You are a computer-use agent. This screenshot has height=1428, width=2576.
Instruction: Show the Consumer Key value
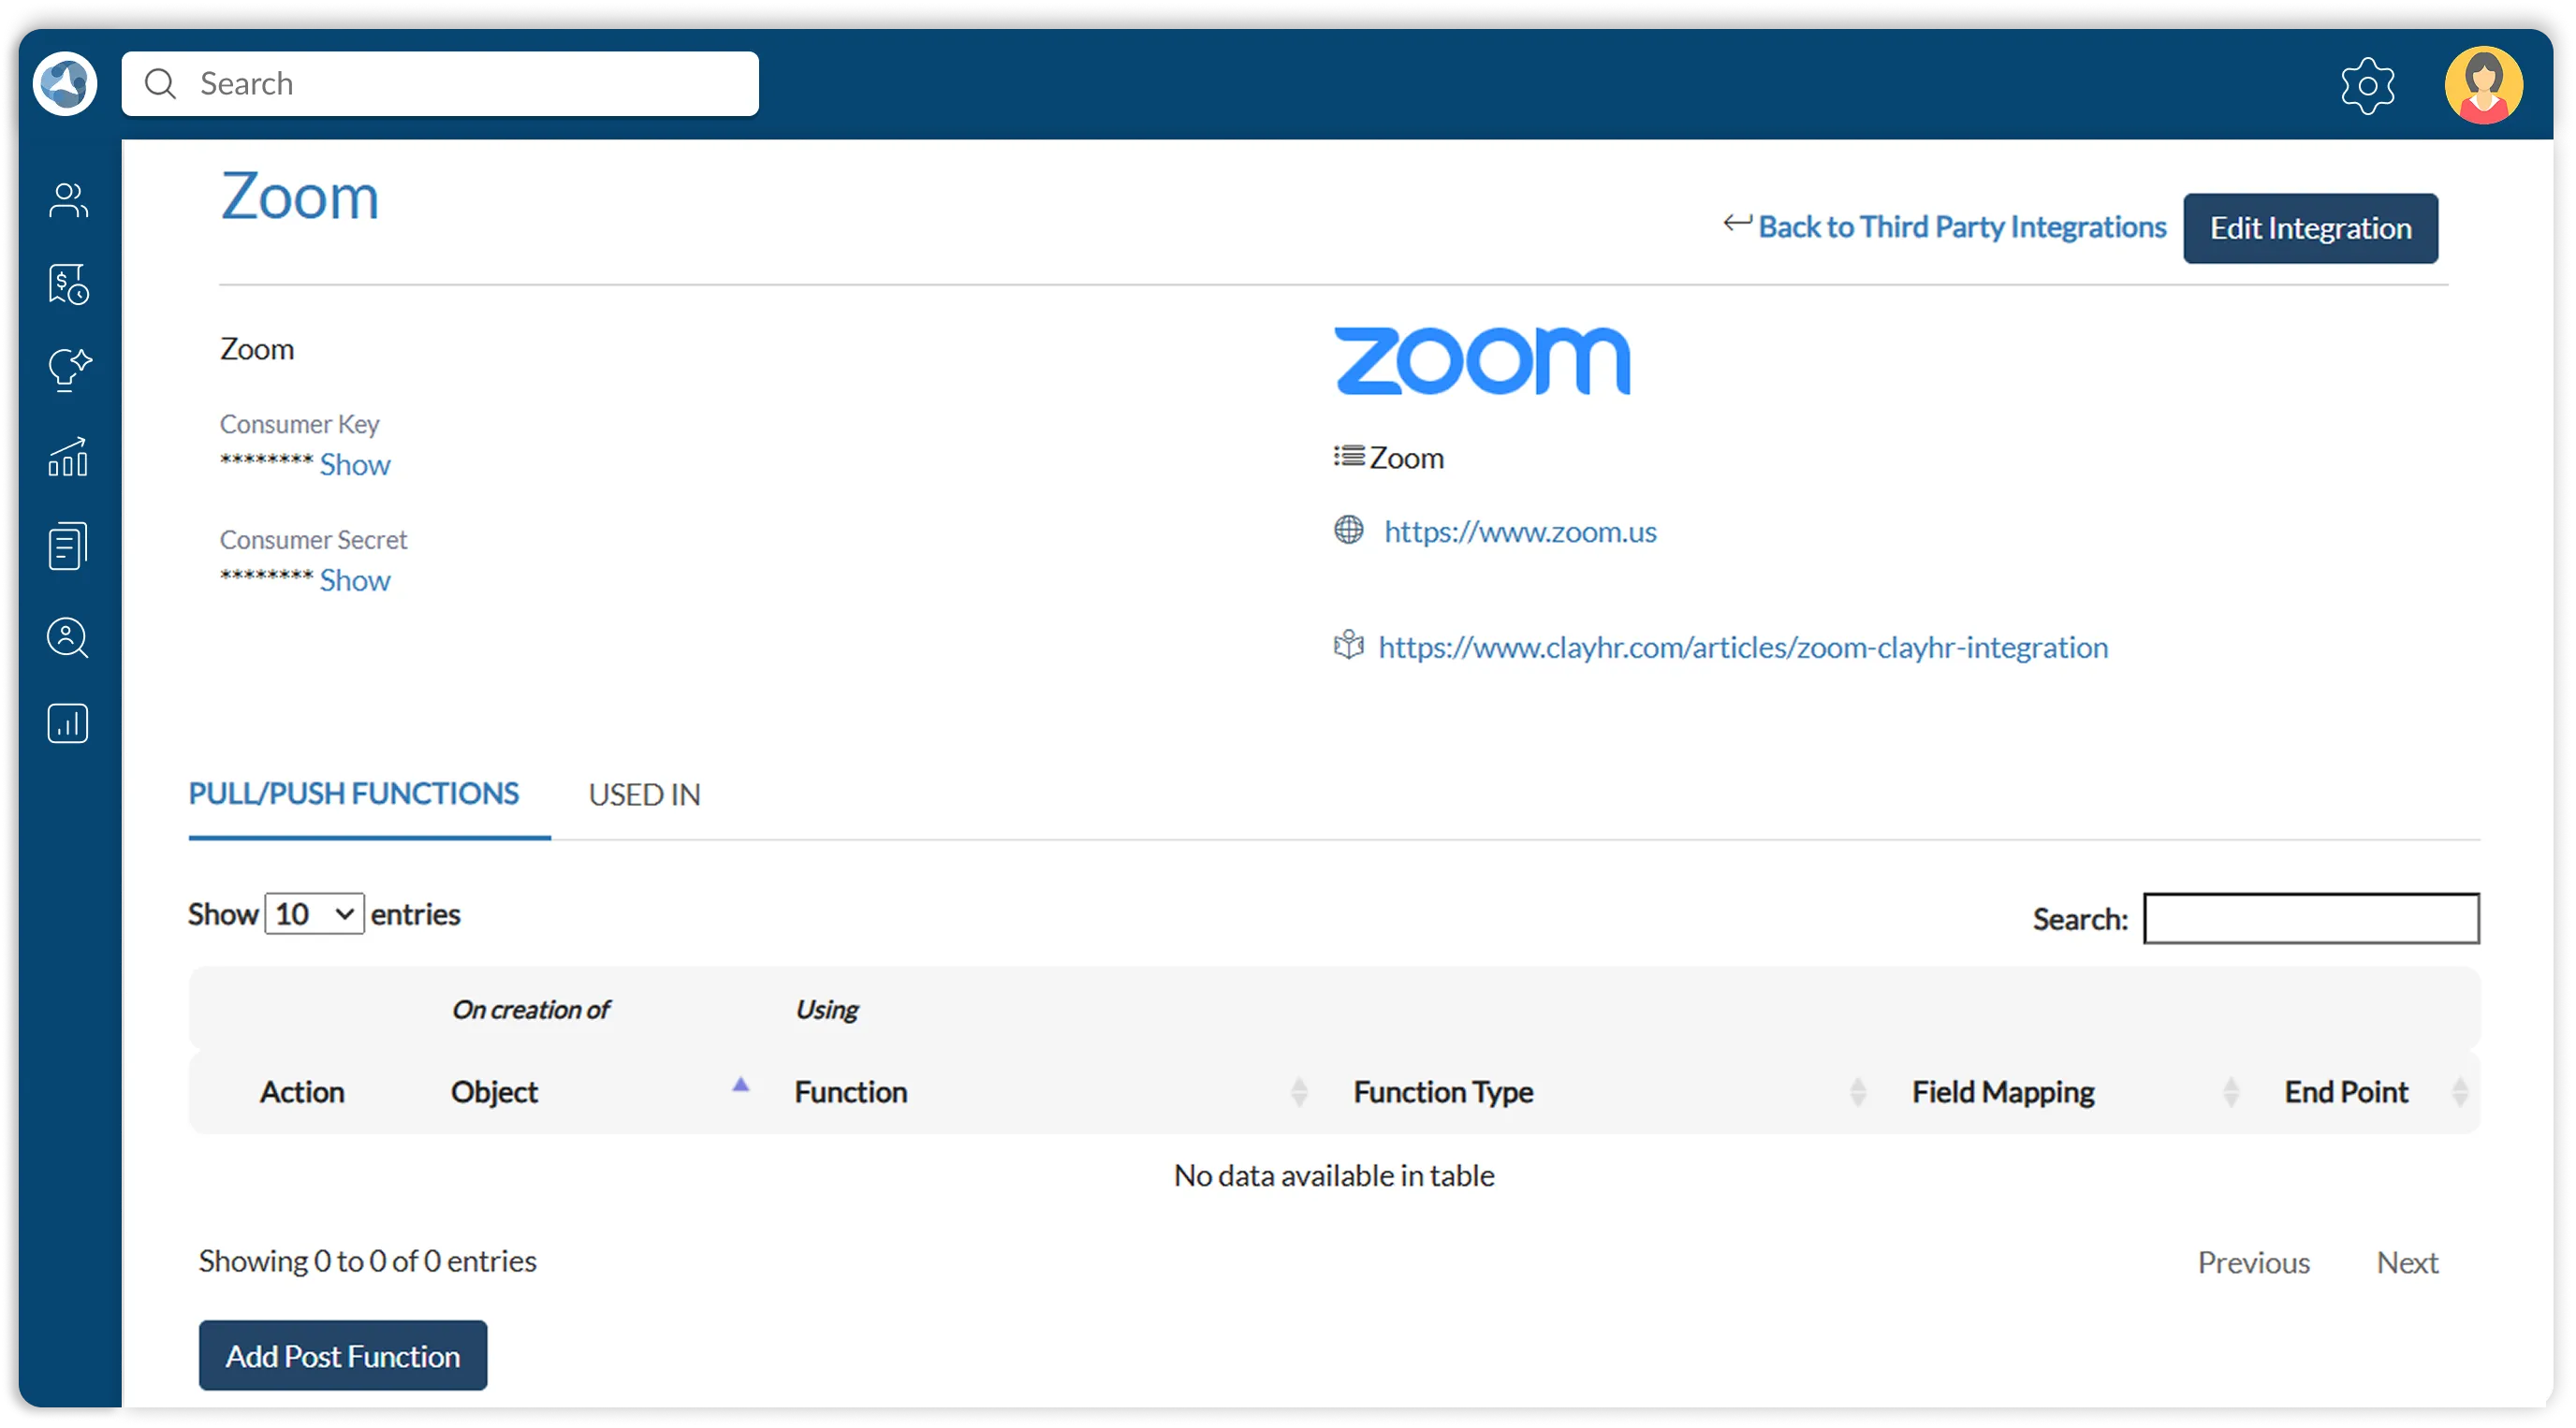354,465
